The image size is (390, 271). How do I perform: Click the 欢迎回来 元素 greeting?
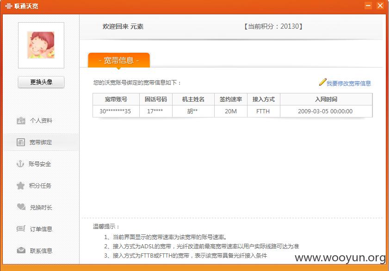point(123,26)
